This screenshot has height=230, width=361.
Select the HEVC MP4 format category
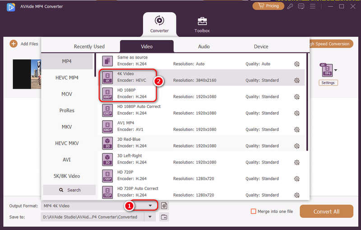tap(67, 77)
